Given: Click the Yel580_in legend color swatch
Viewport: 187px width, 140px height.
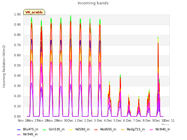Looking at the screenshot, I should [71, 129].
